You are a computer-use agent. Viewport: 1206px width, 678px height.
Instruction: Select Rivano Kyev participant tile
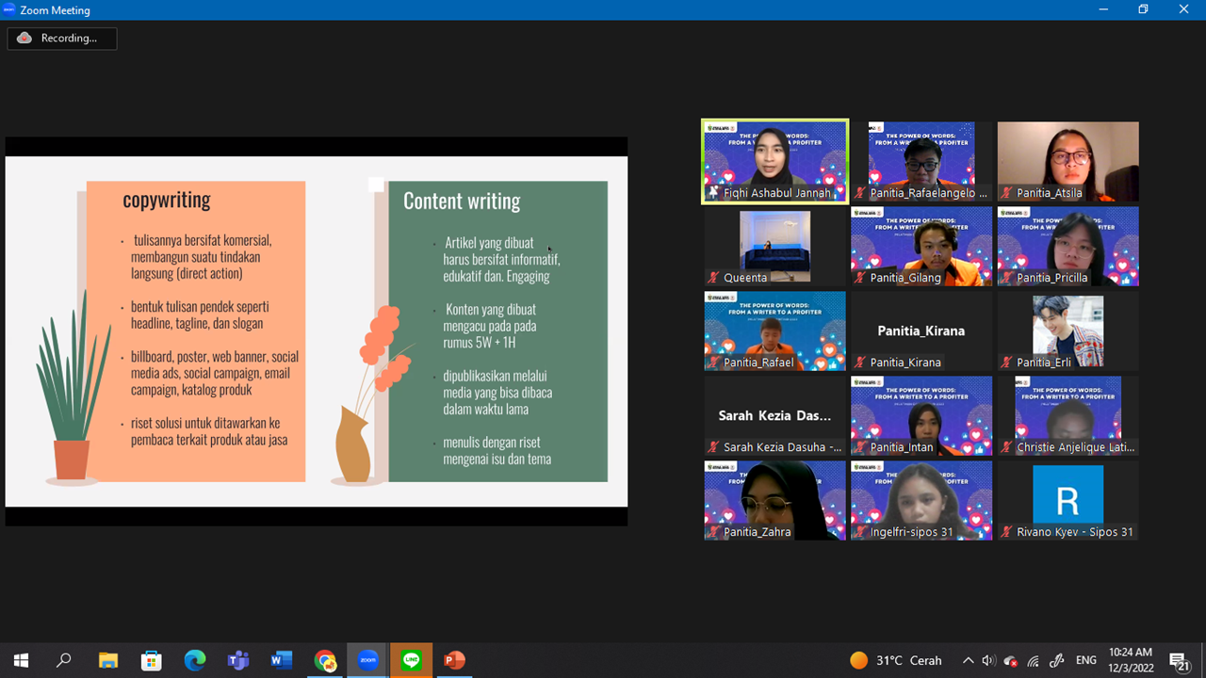[1067, 500]
